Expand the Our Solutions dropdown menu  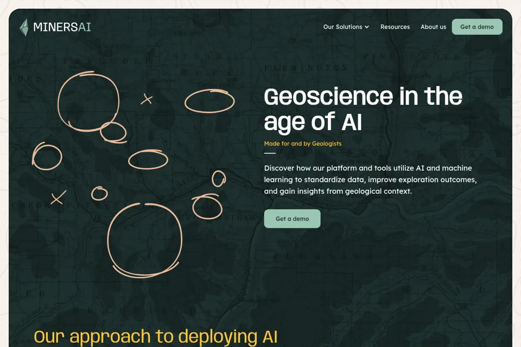346,27
